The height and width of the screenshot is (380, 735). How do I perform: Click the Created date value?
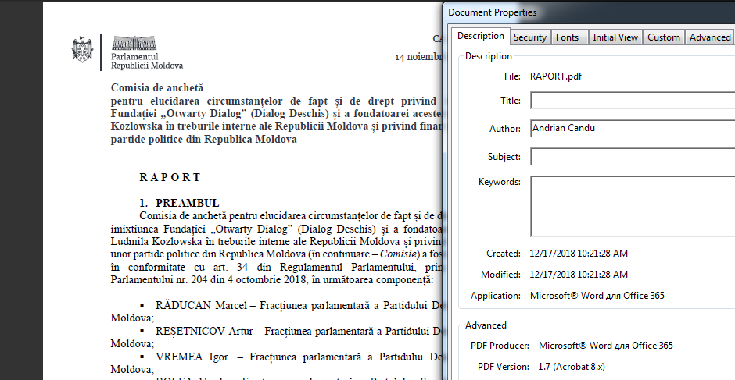(579, 254)
